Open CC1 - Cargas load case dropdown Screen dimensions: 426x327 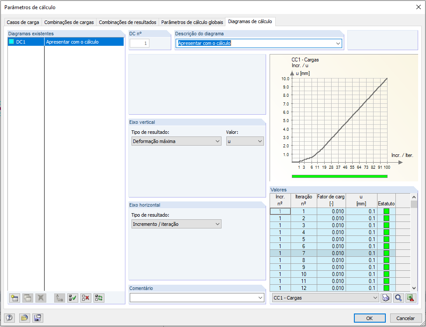[x=325, y=298]
